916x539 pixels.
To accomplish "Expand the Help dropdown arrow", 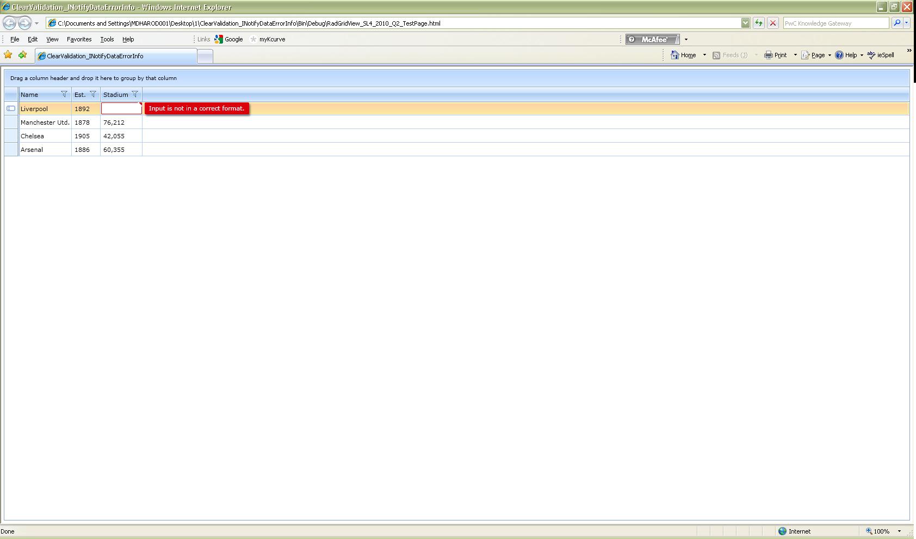I will point(862,55).
